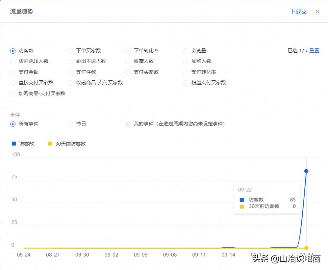
Task: Choose 我的事件 event filter
Action: tap(128, 124)
